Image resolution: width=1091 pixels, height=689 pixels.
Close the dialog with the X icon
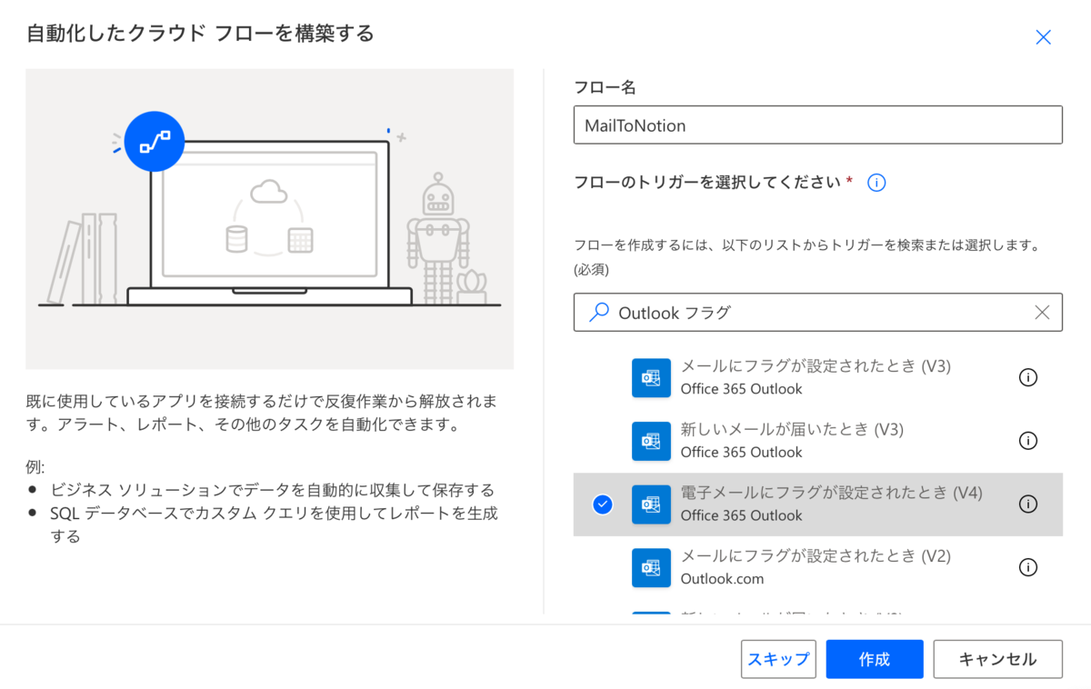1043,37
